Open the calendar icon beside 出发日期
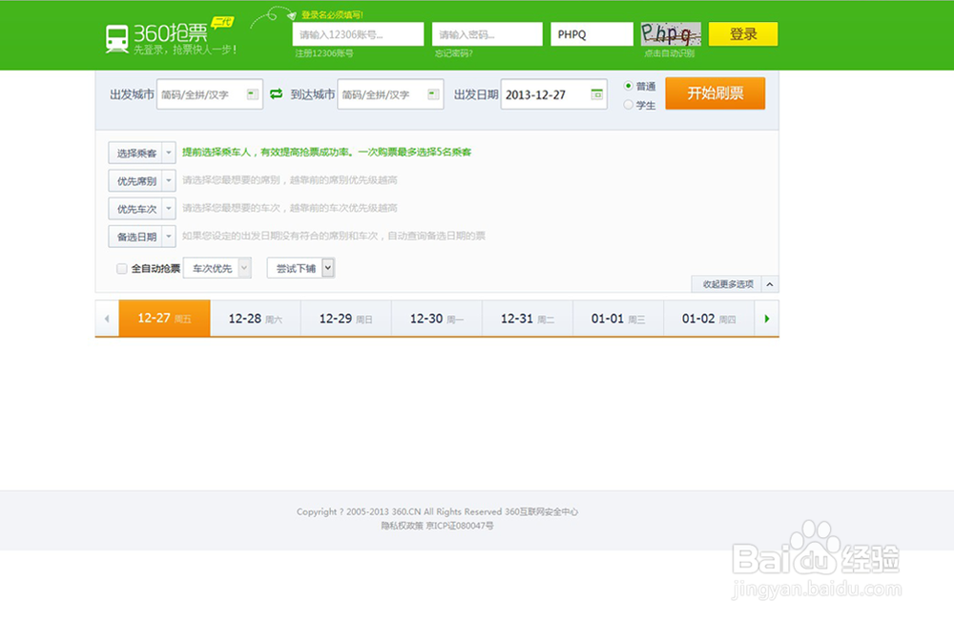The image size is (954, 622). (x=596, y=94)
